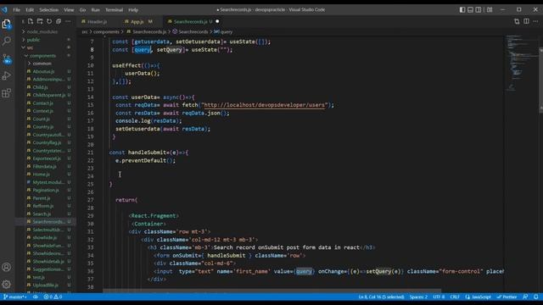Viewport: 543px width, 305px height.
Task: Click the open changes icon in editor toolbar
Action: tap(517, 21)
